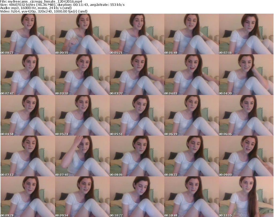Image resolution: width=274 pixels, height=217 pixels.
Task: Open the thumbnail stamped 00:07:13
Action: (x=28, y=156)
